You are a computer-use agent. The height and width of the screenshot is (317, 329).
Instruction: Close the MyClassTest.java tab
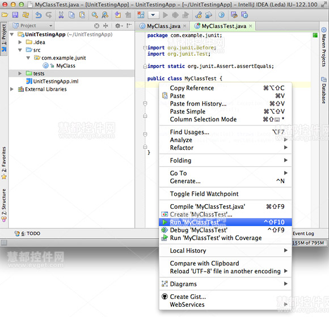251,26
